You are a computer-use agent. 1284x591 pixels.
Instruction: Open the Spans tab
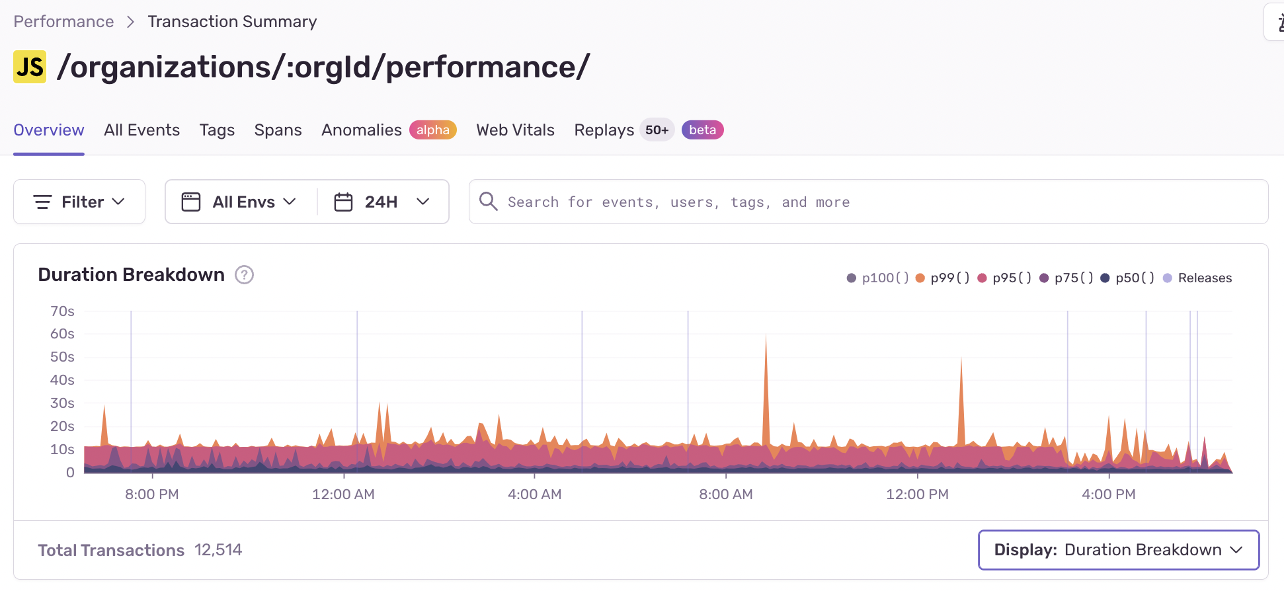[x=278, y=130]
